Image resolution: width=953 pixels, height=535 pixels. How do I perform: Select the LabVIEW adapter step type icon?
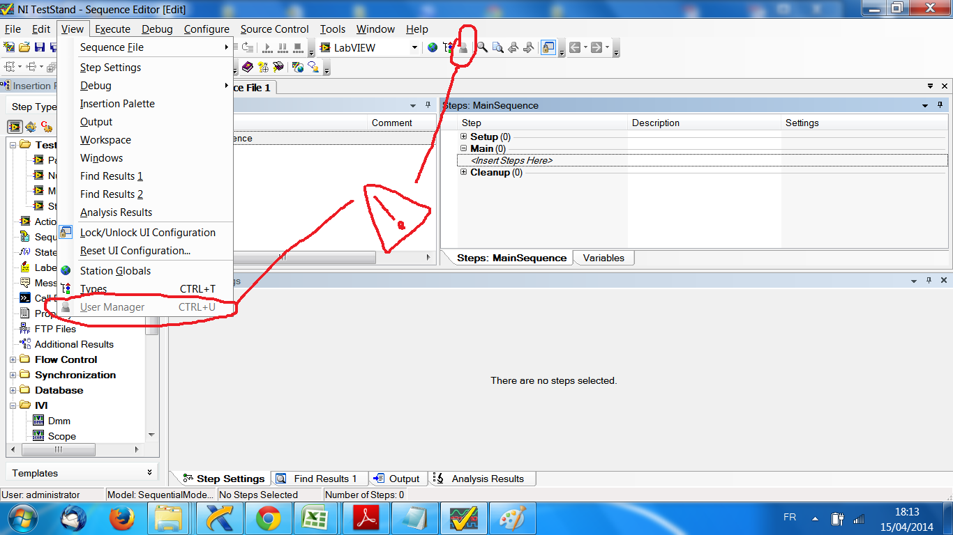[x=15, y=127]
